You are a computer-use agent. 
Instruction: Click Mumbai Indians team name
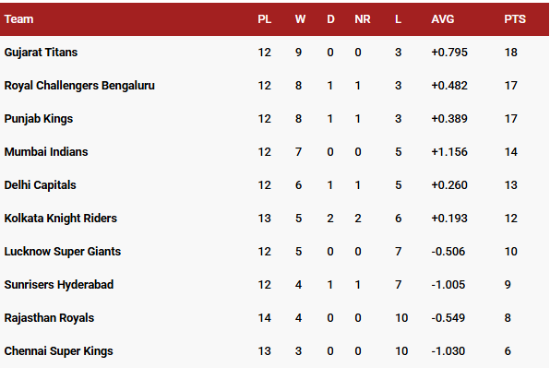(46, 152)
